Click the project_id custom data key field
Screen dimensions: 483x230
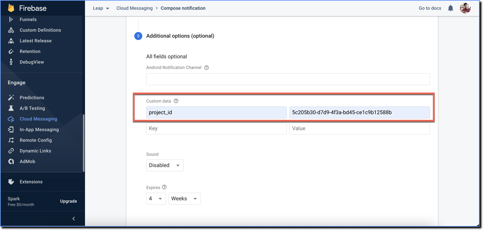point(216,113)
